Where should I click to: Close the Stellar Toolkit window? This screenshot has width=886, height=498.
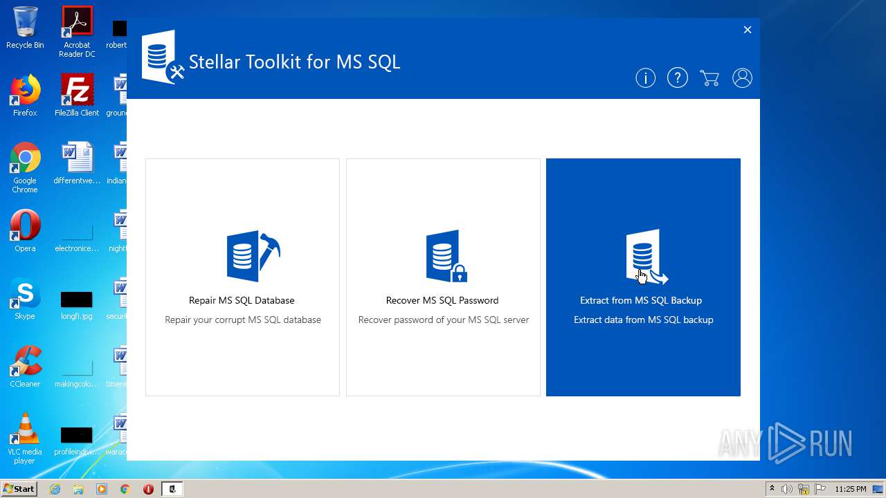[748, 30]
